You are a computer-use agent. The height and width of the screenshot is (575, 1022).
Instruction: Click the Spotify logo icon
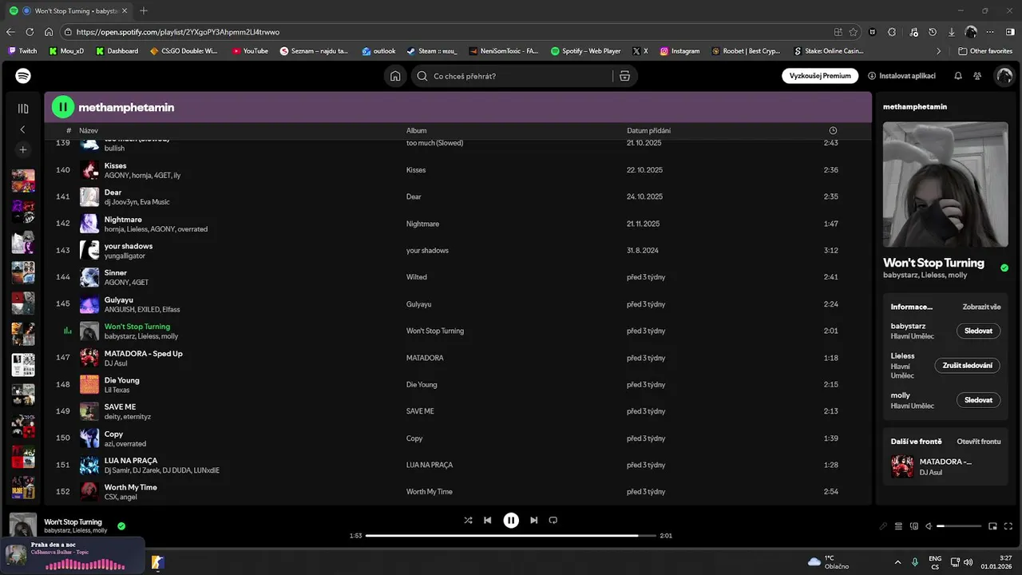[x=23, y=76]
